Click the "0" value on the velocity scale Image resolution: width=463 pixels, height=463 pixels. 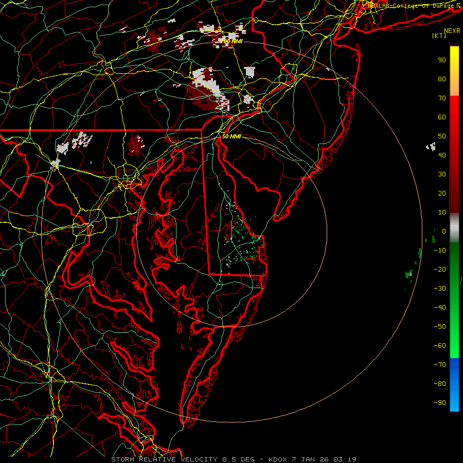(x=444, y=231)
